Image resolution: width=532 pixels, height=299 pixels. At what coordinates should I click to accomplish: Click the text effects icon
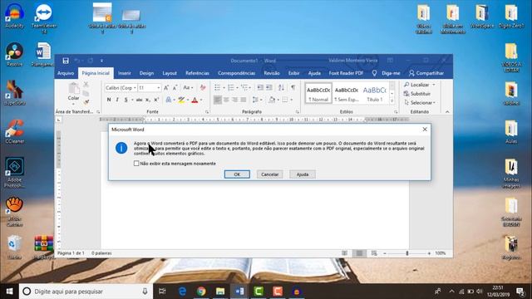pos(168,100)
